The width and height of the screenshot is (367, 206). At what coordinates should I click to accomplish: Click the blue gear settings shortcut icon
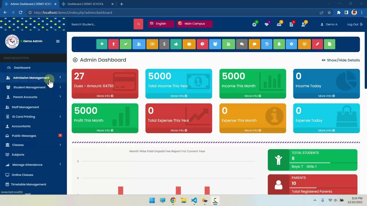coord(291,44)
